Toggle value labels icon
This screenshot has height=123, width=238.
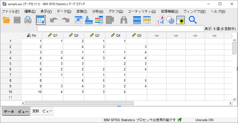160,20
